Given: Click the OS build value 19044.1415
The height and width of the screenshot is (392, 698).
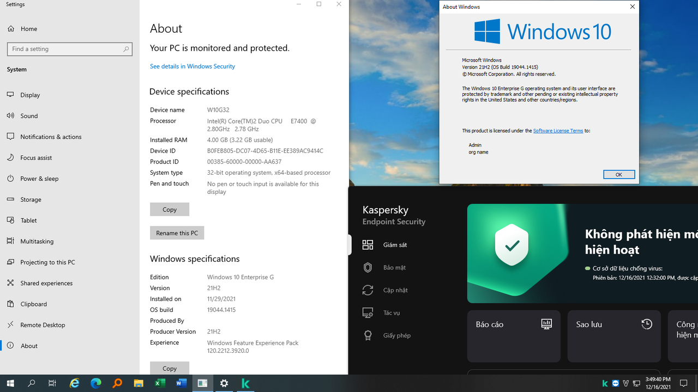Looking at the screenshot, I should click(221, 310).
